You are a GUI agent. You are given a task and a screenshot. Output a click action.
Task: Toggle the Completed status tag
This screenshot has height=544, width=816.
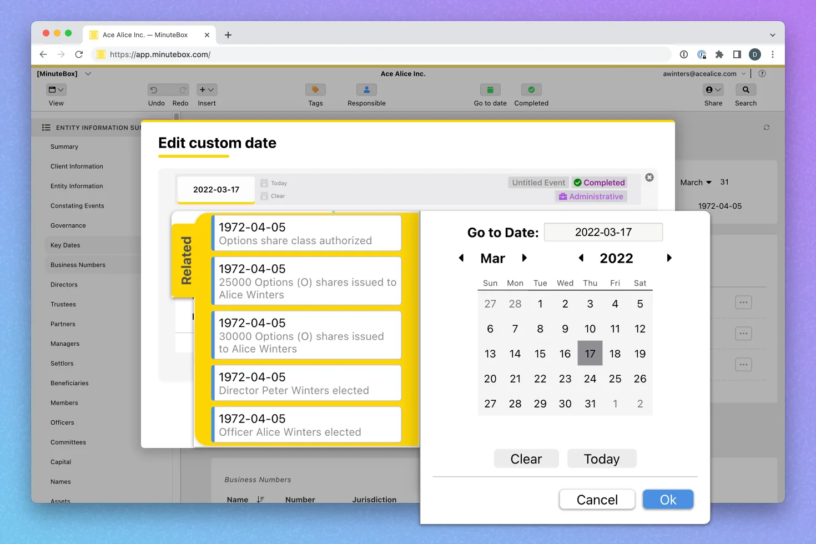(x=599, y=183)
